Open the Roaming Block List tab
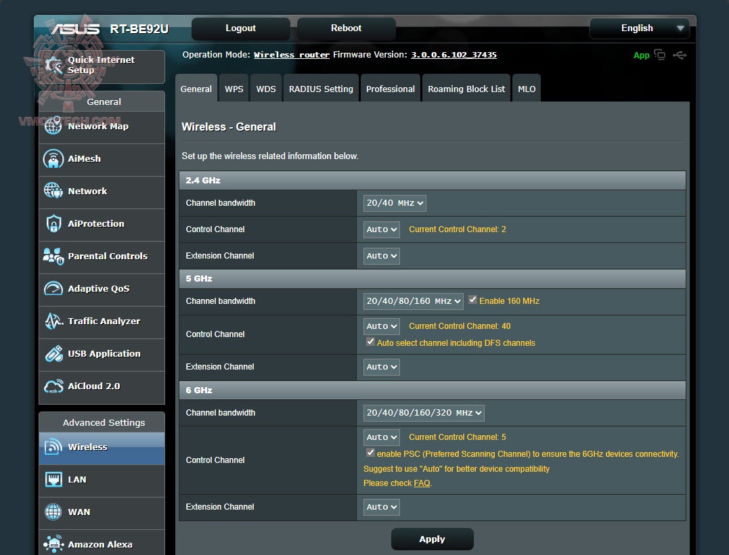The image size is (729, 555). click(466, 88)
